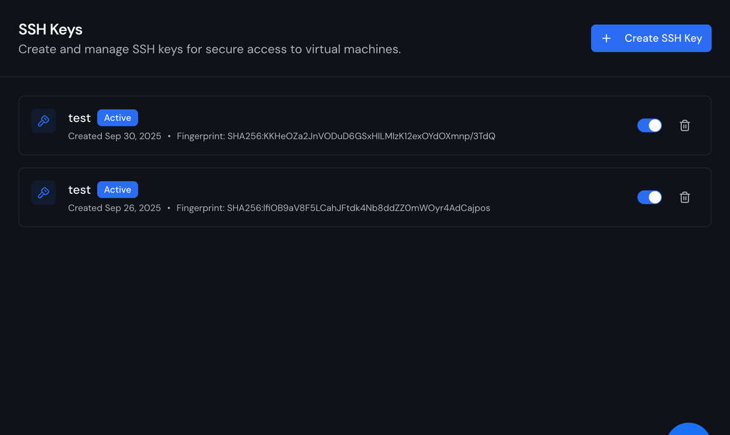Click the plus icon in Create SSH Key
730x435 pixels.
[606, 38]
